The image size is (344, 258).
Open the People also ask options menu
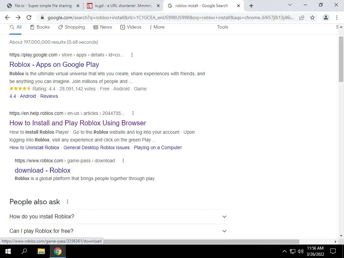pyautogui.click(x=67, y=202)
